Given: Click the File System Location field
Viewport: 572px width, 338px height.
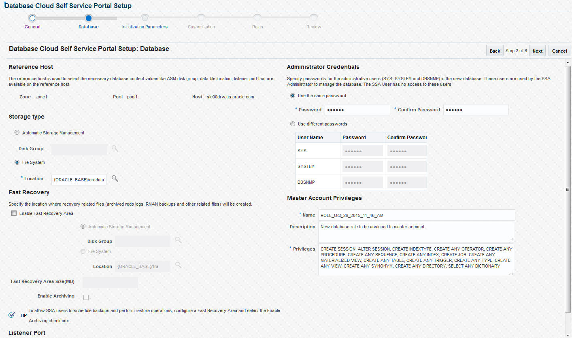Looking at the screenshot, I should point(79,180).
